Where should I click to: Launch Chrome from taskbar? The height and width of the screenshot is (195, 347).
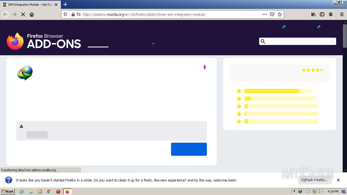tap(49, 191)
